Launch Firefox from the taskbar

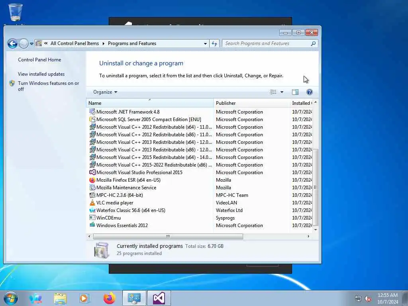110,298
